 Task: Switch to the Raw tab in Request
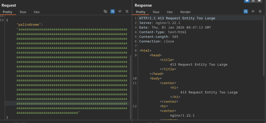pos(23,12)
